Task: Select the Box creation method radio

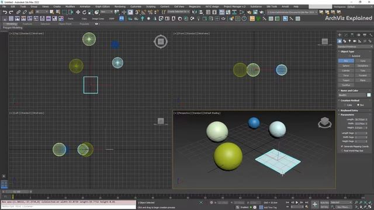Action: [x=358, y=105]
